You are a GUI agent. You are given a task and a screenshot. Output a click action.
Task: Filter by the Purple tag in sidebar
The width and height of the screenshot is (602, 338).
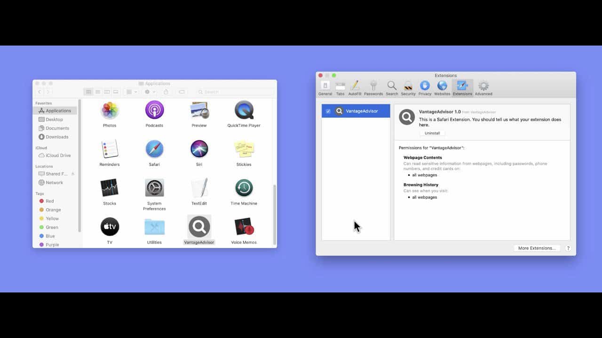point(49,245)
